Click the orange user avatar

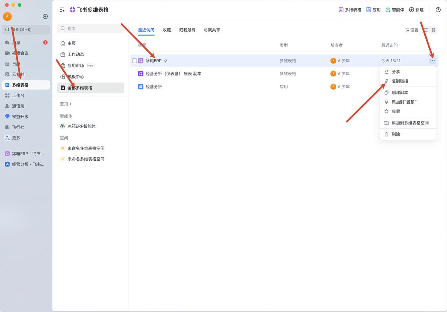(7, 16)
